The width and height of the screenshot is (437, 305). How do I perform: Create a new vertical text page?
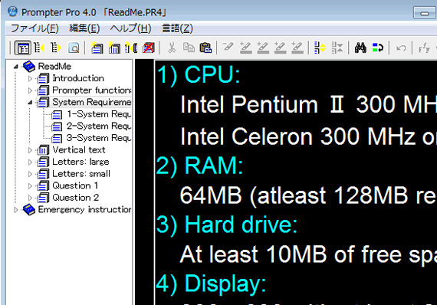113,48
